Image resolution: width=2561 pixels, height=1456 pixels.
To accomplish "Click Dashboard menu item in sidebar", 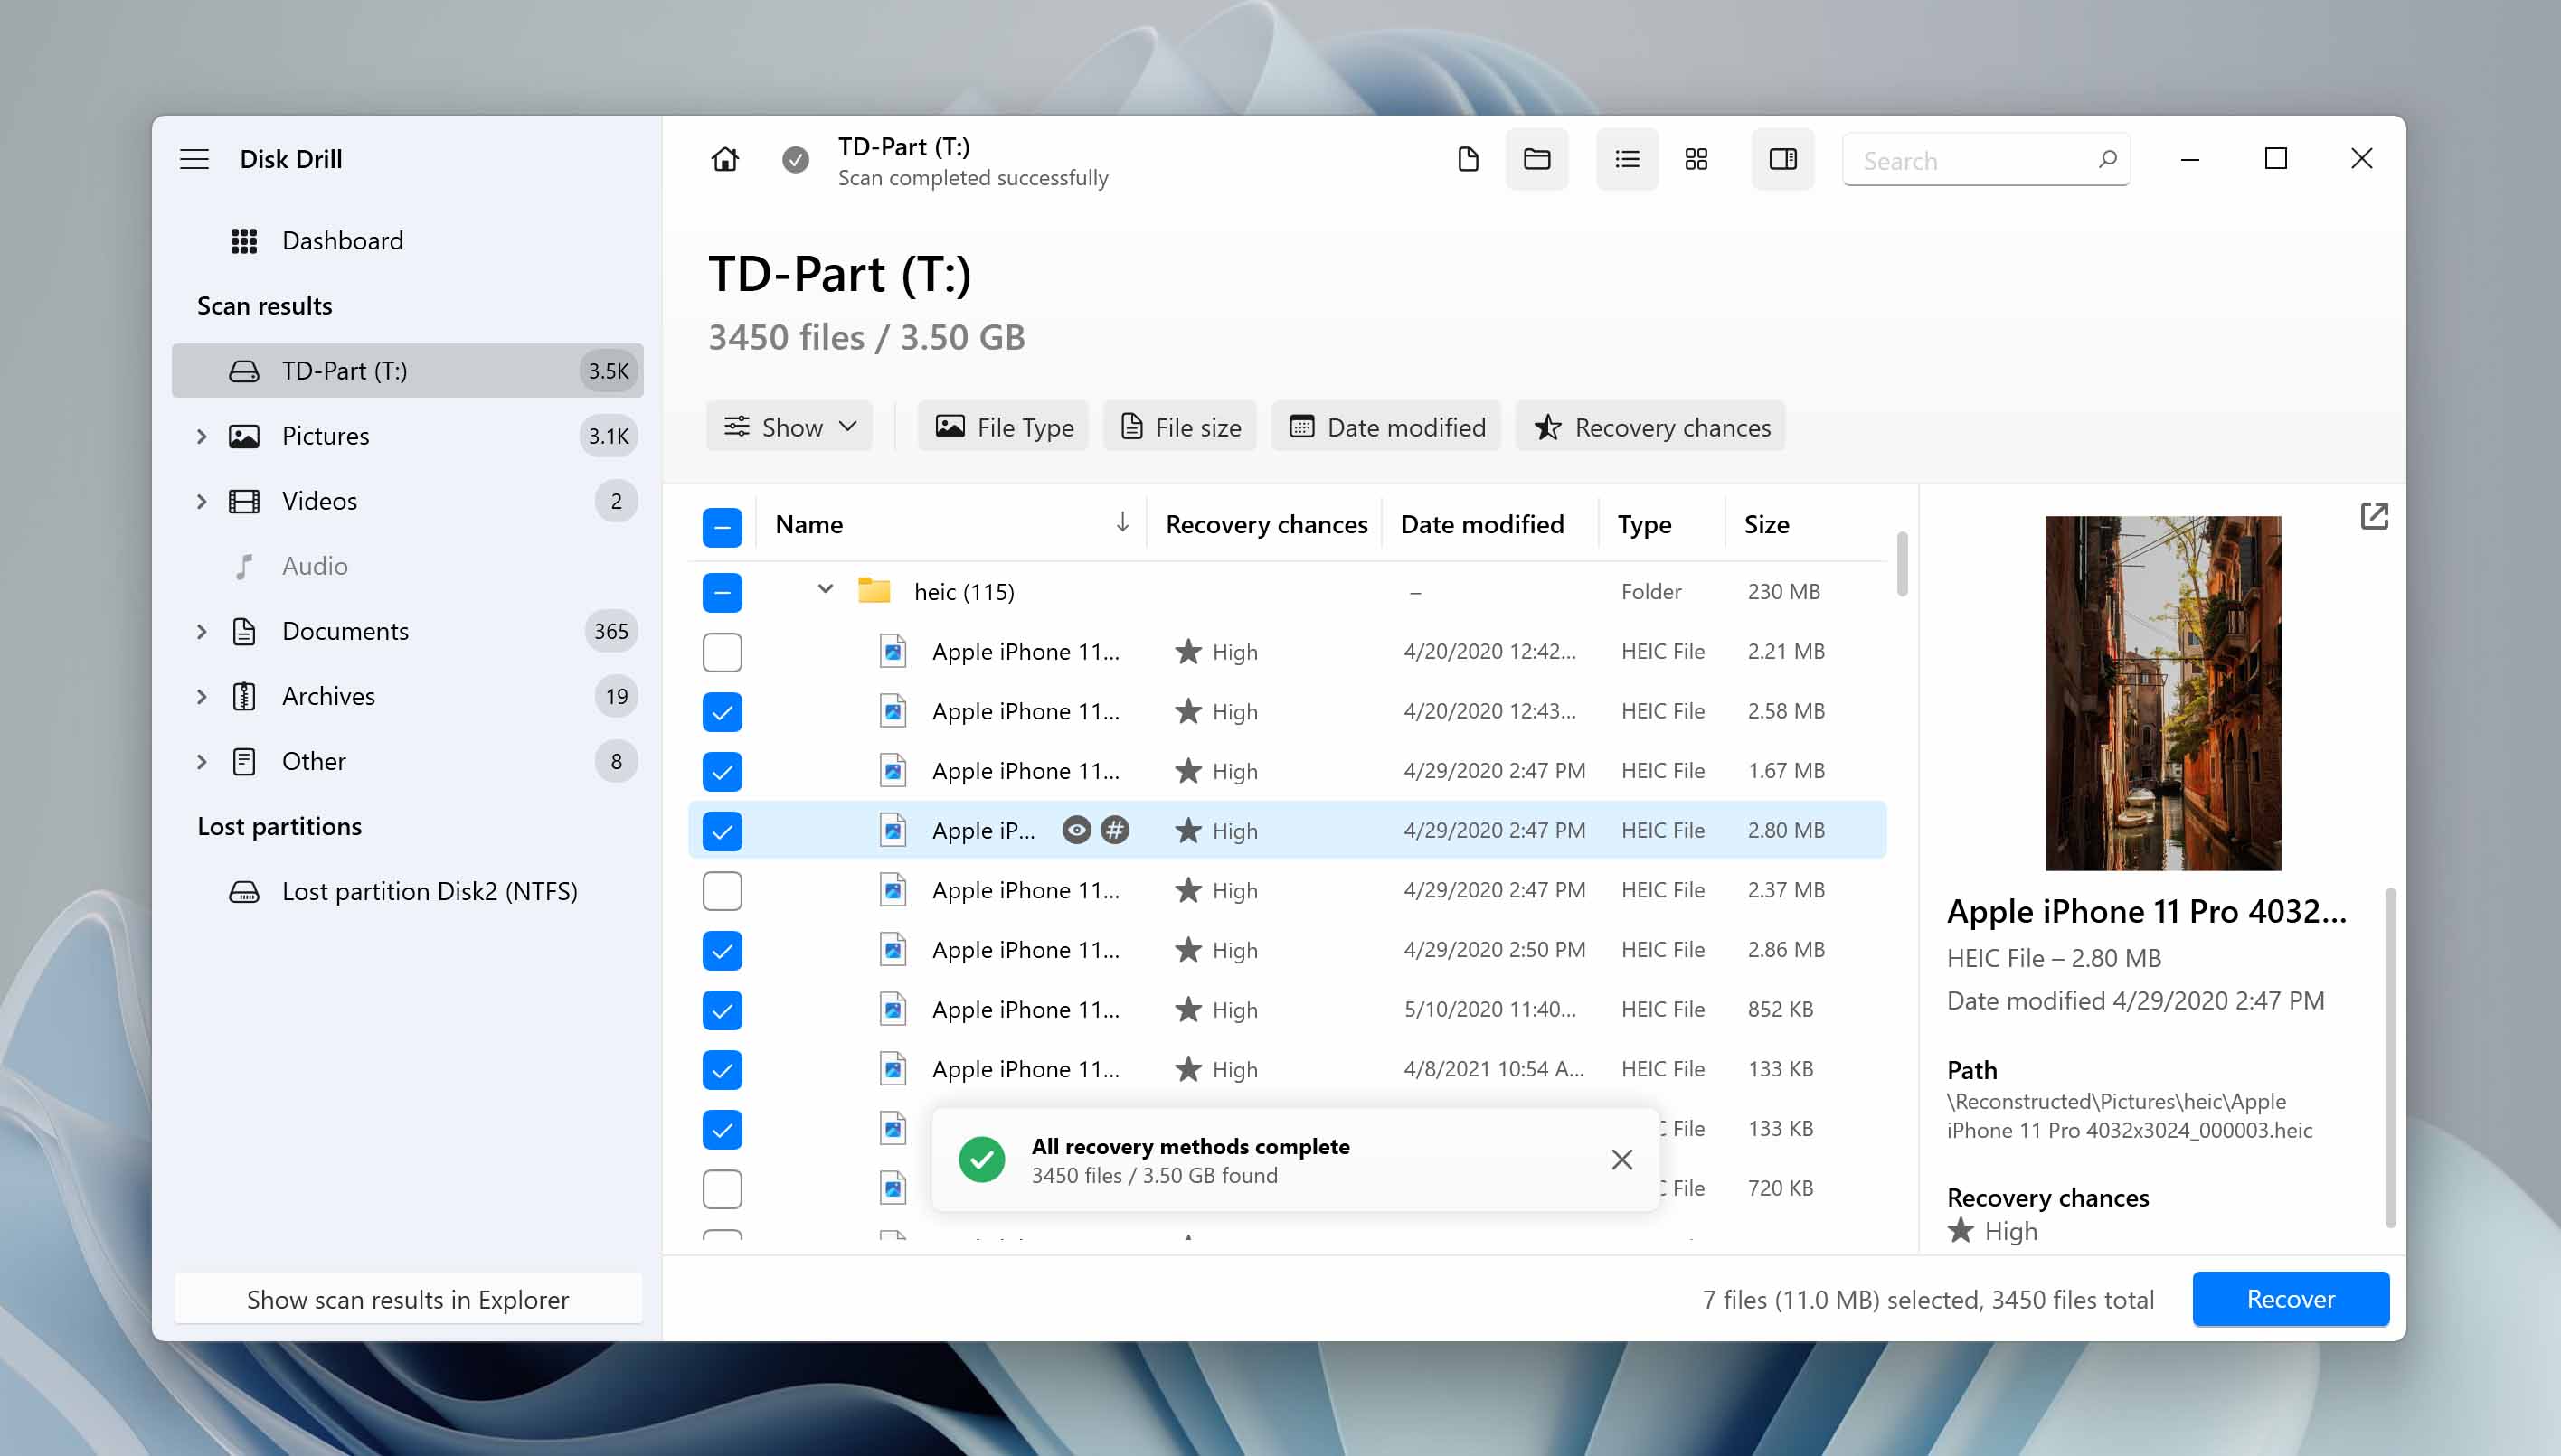I will (x=343, y=240).
